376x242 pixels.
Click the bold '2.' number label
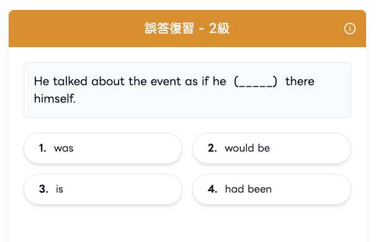click(x=212, y=148)
